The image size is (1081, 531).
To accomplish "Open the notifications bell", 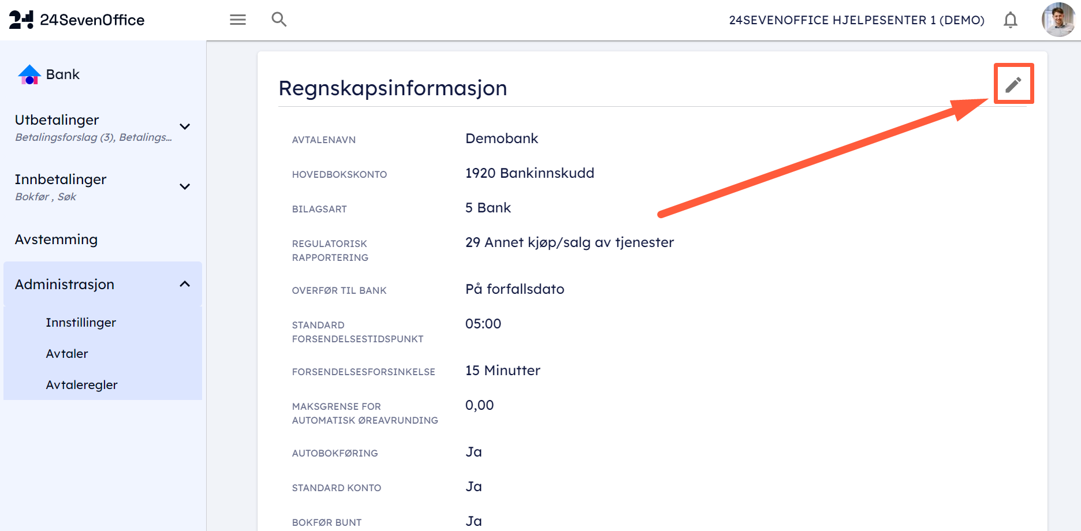I will click(1010, 20).
